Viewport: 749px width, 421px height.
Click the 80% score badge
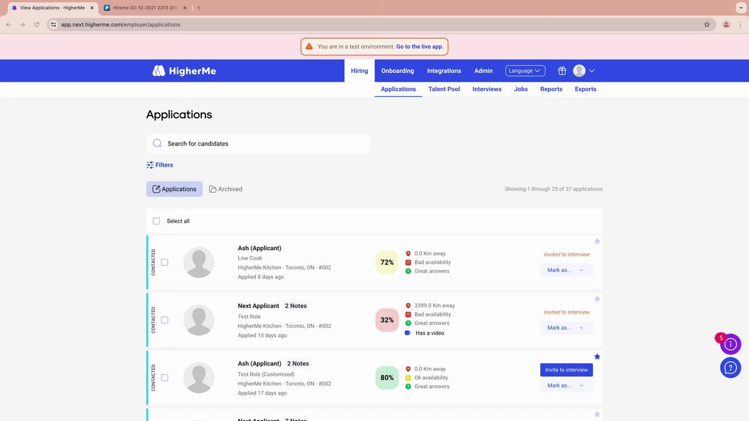click(x=387, y=378)
